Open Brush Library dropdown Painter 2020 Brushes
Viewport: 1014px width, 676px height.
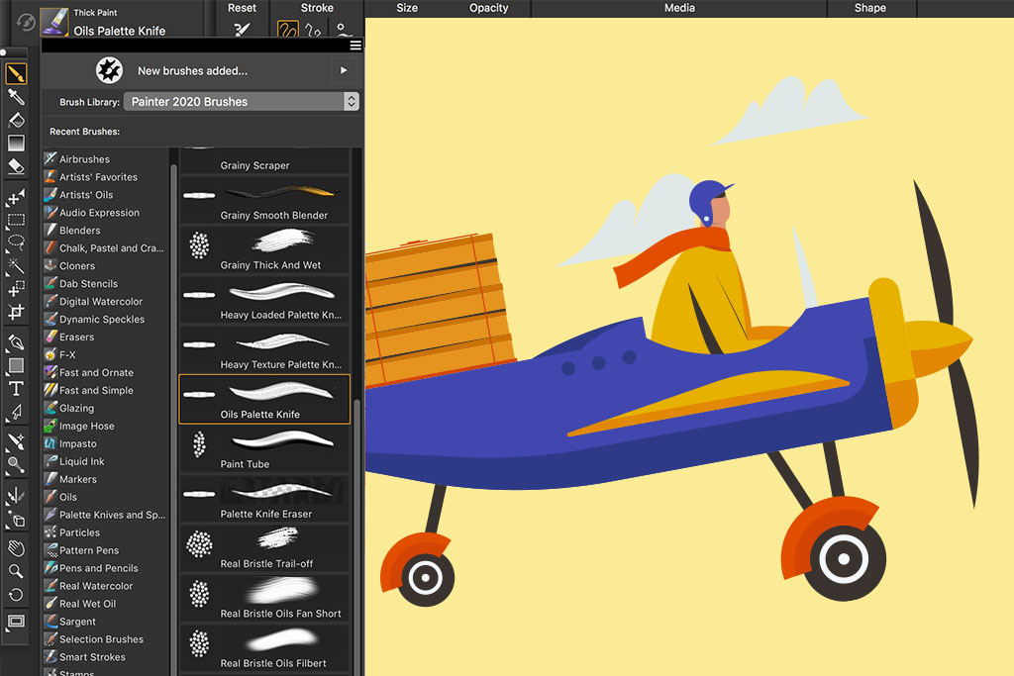click(242, 102)
